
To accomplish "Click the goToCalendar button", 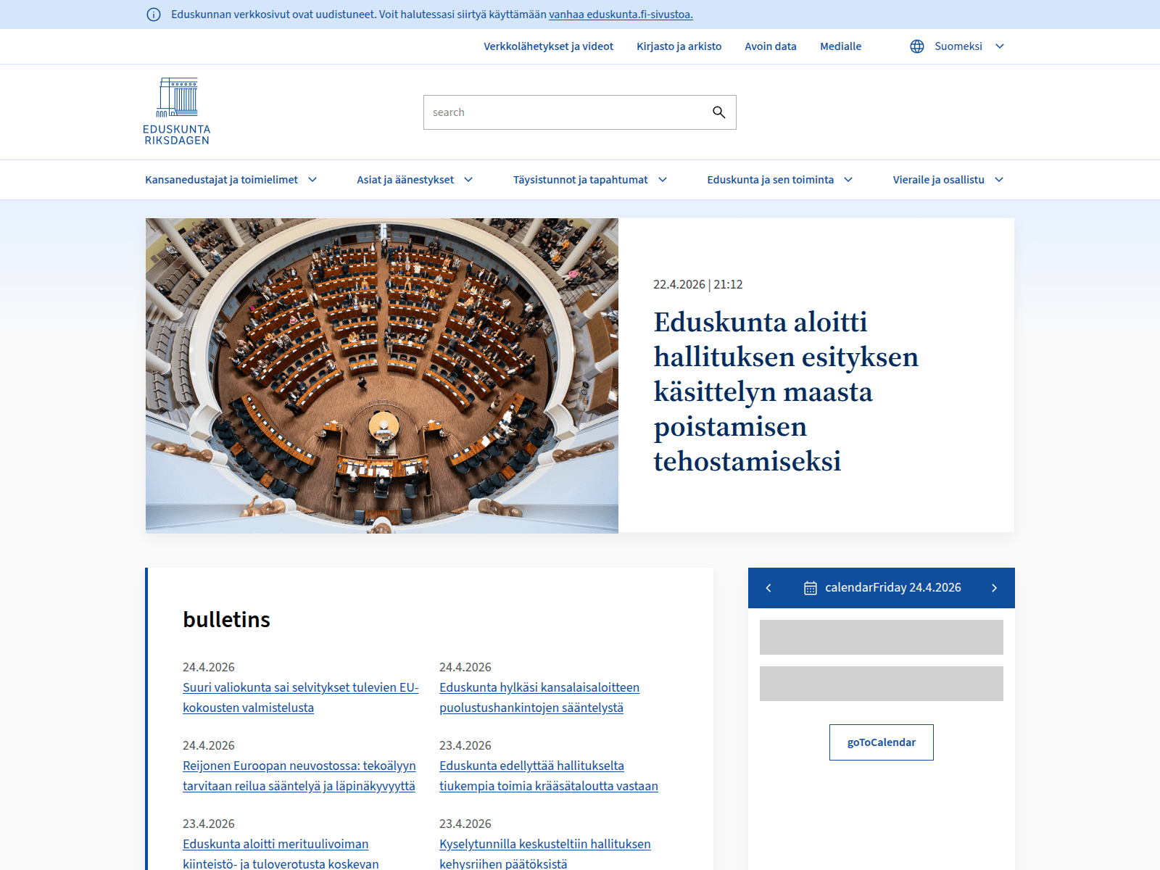I will pyautogui.click(x=882, y=742).
